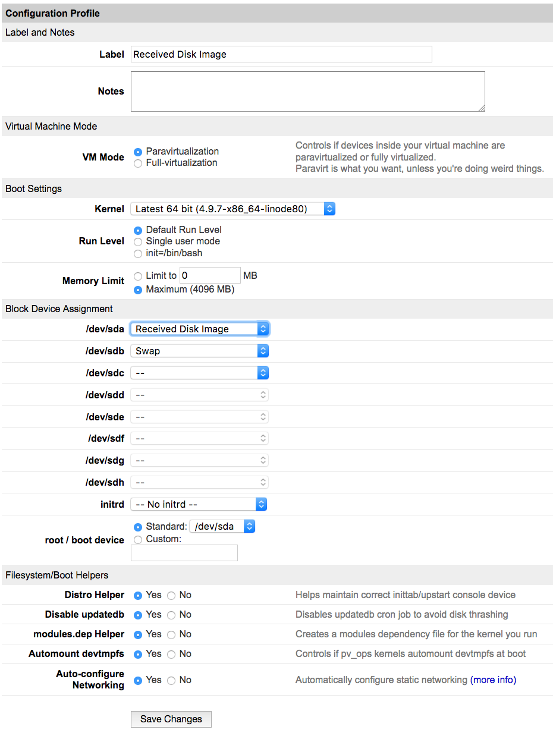Viewport: 553px width, 736px height.
Task: Open the 'more info' networking link
Action: point(493,680)
